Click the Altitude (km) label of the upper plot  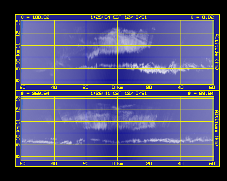coord(217,52)
